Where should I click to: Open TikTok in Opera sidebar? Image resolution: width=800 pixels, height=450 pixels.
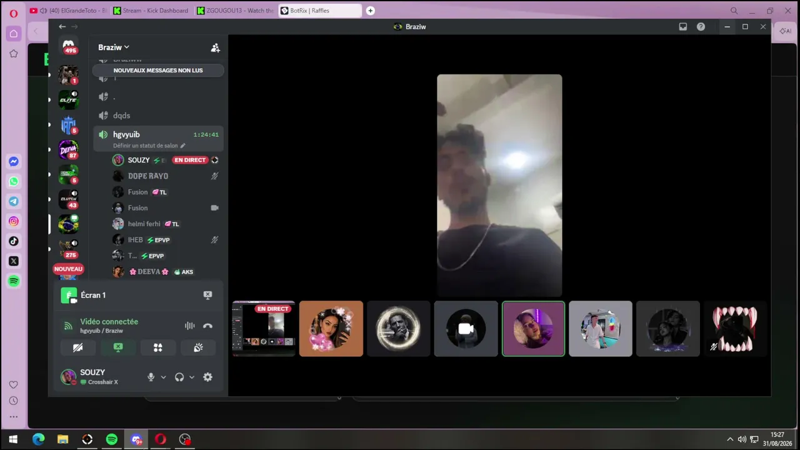pos(13,241)
